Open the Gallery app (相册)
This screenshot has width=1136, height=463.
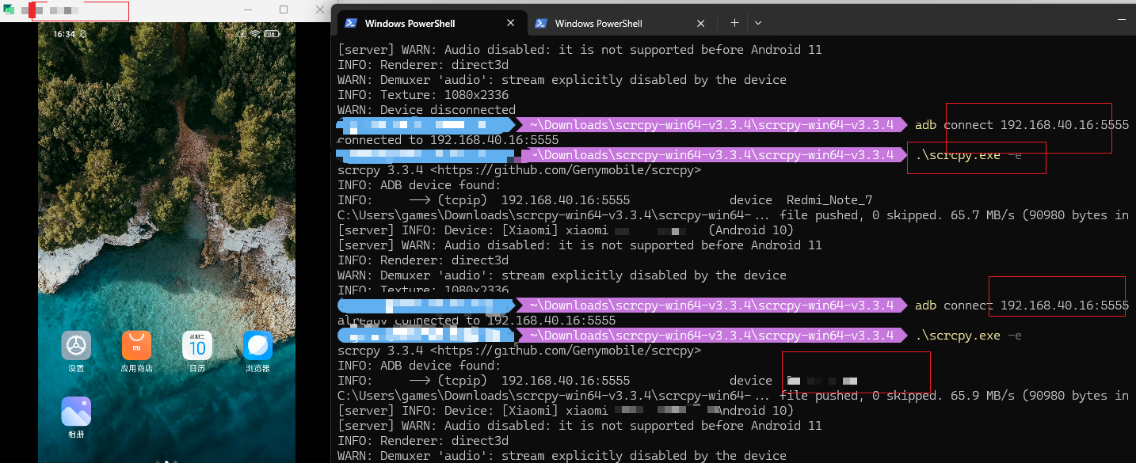pos(76,412)
